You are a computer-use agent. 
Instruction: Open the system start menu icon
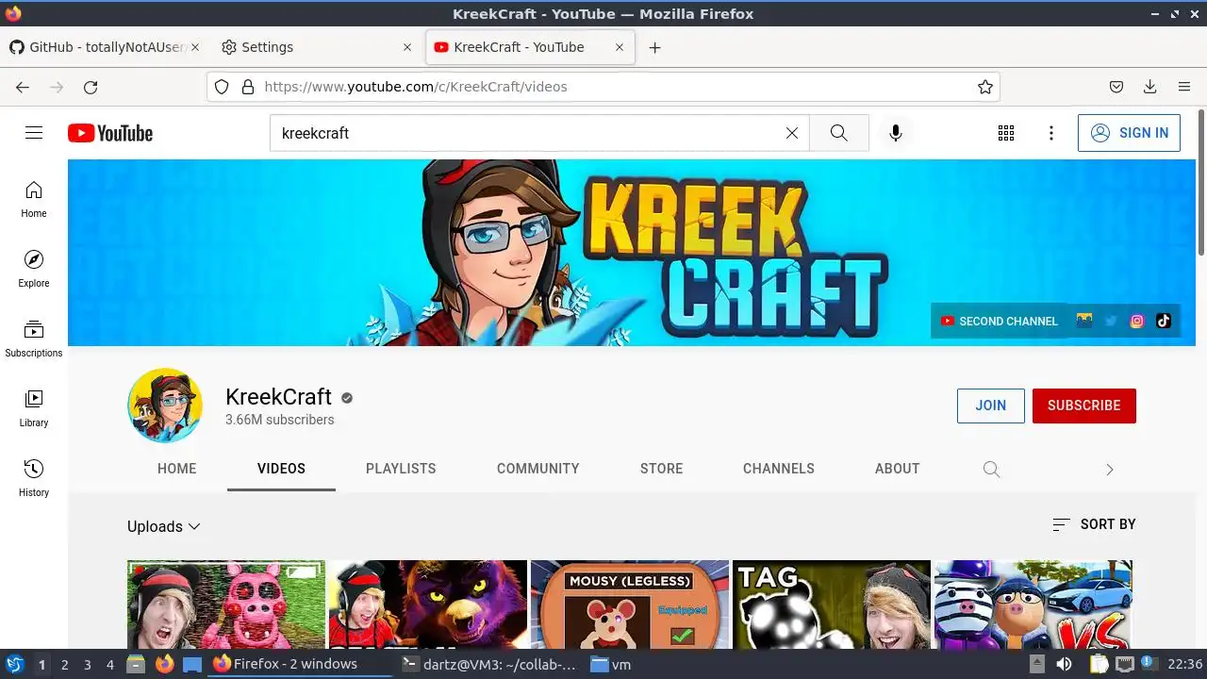15,664
